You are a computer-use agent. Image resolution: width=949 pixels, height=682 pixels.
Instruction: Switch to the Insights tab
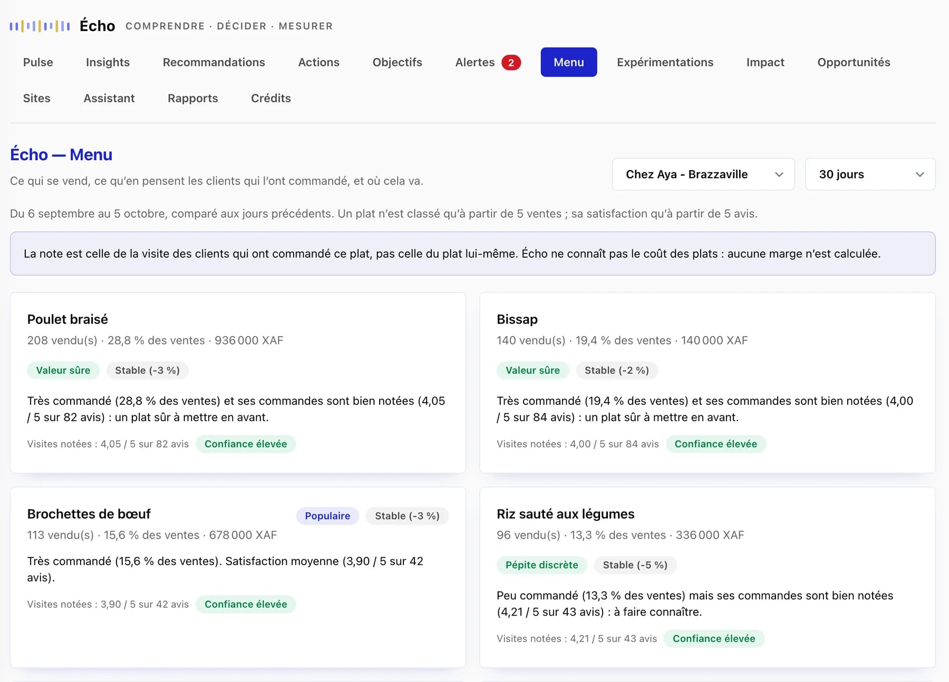point(108,62)
